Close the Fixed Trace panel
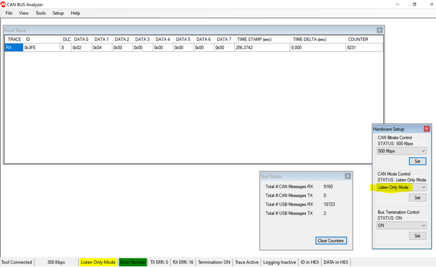The image size is (436, 267). (x=380, y=30)
